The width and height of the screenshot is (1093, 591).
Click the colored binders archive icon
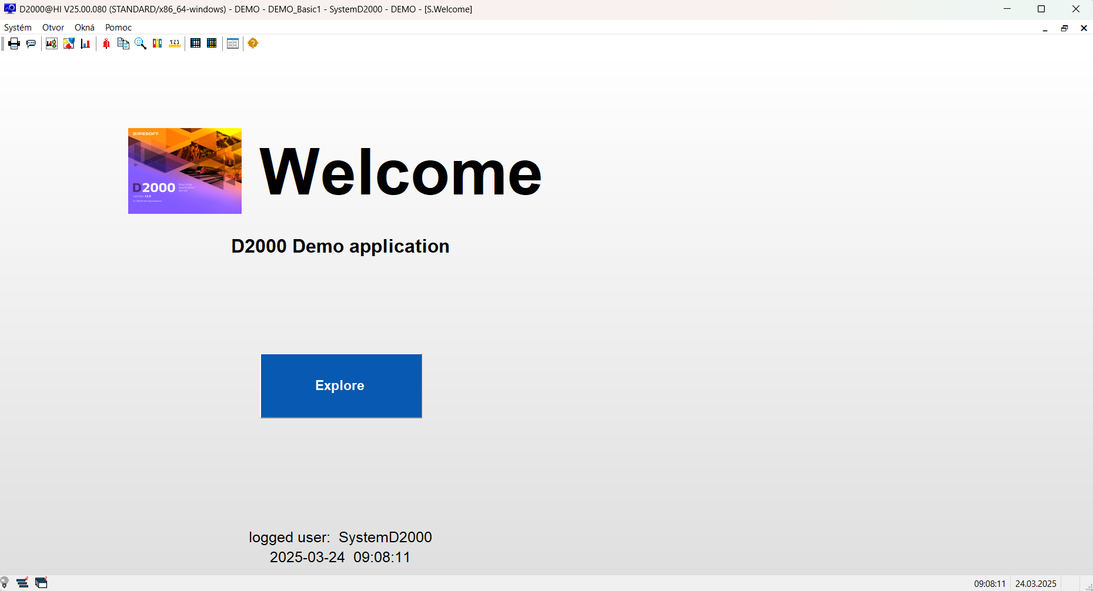click(x=158, y=43)
